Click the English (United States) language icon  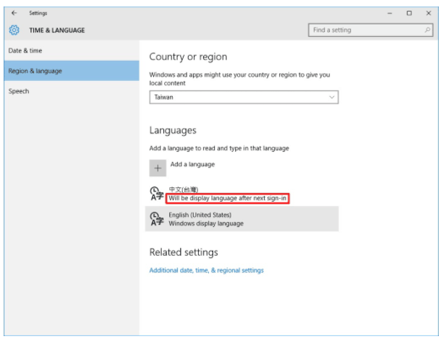155,219
